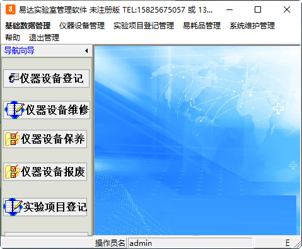This screenshot has width=302, height=249.
Task: Click the 仪器设备登记 button
Action: point(47,78)
